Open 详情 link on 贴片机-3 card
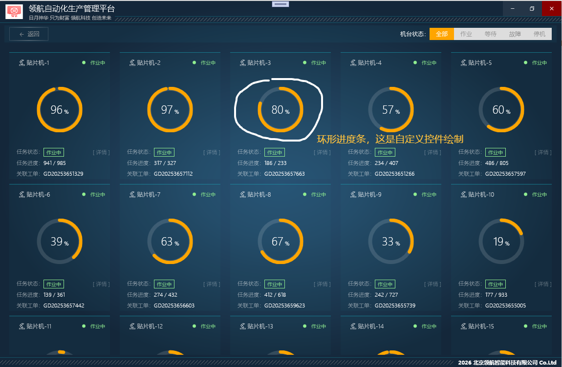 (x=322, y=153)
